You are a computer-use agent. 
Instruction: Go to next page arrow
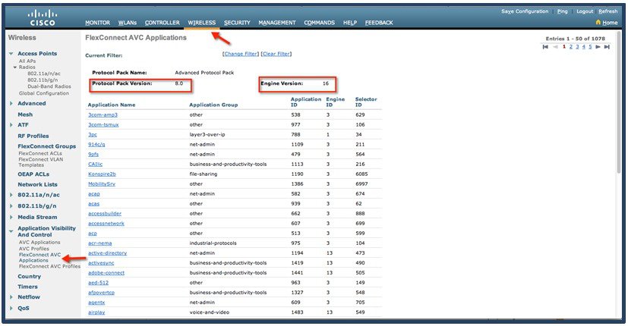tap(598, 47)
